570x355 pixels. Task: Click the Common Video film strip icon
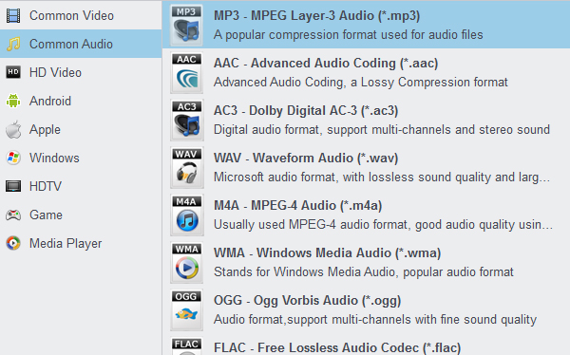click(x=13, y=15)
